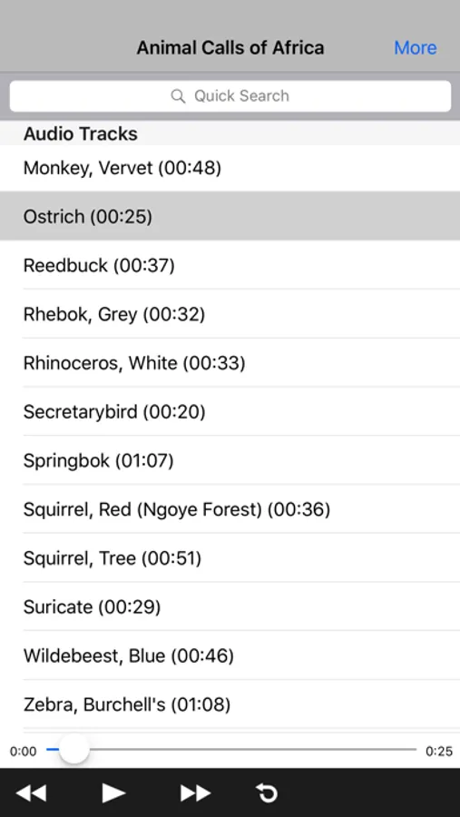This screenshot has height=817, width=460.
Task: Select the Zebra, Burchell's track
Action: pyautogui.click(x=230, y=704)
